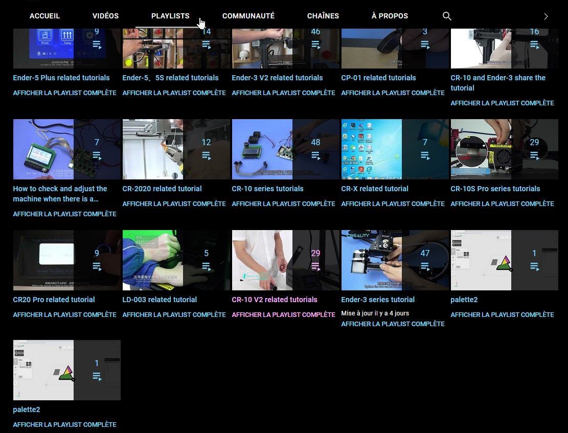
Task: Show full playlist under LD-003 related tutorial
Action: coord(174,314)
